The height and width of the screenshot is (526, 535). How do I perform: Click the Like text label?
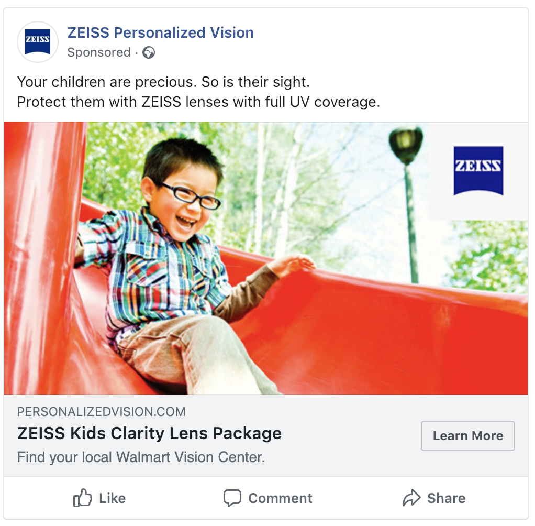(x=112, y=498)
